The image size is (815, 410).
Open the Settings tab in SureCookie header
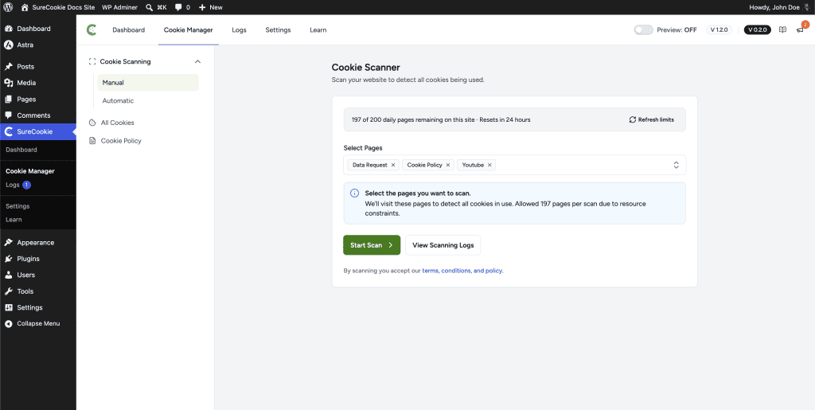(278, 29)
